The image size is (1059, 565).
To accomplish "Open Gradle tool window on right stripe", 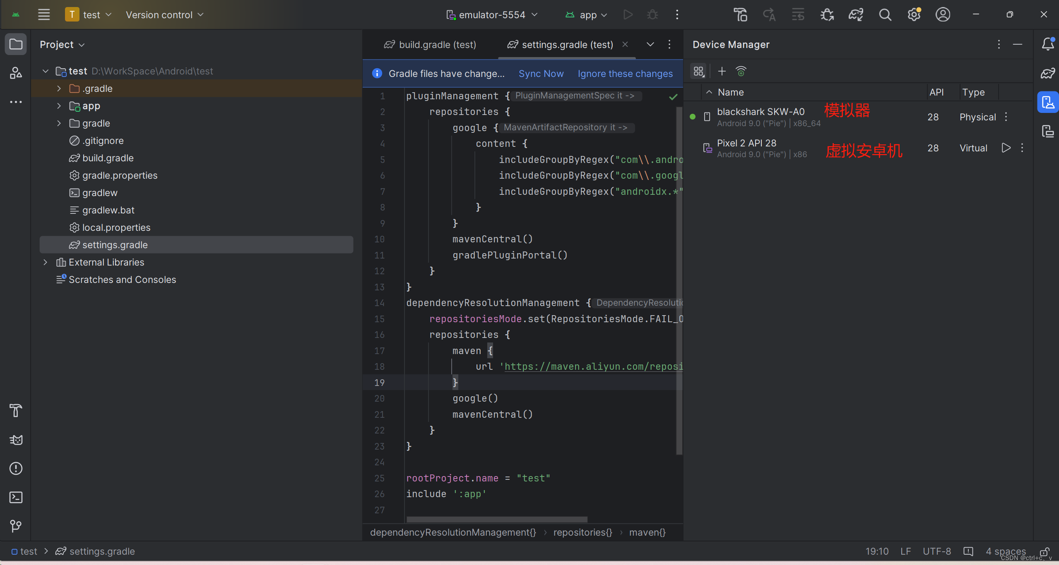I will [x=1048, y=73].
